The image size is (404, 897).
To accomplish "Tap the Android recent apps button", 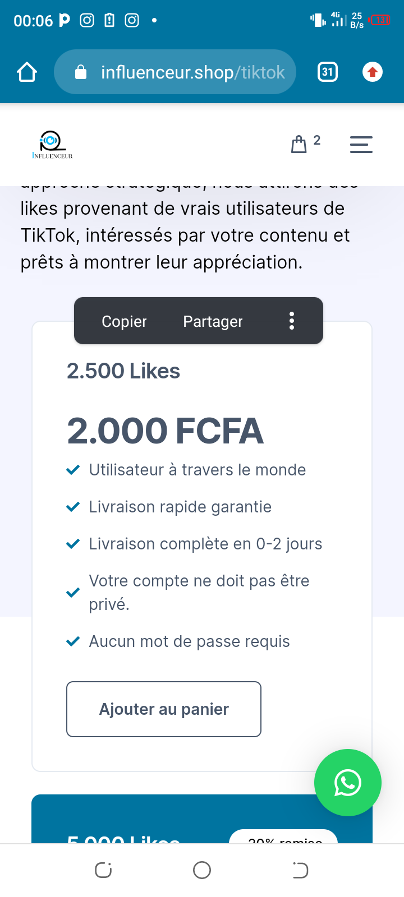I will click(103, 870).
